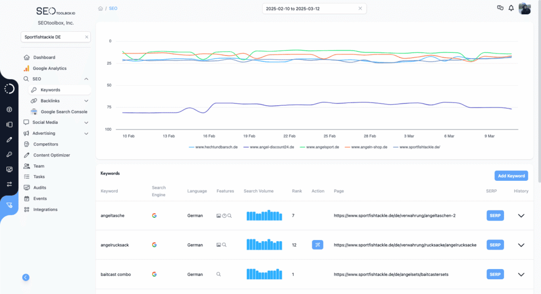Click the optimize action icon for angelrucksack

click(x=318, y=245)
